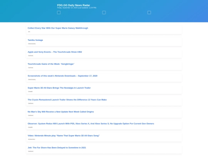This screenshot has width=208, height=156.
Task: Open the Crysis Remastered Launch Trailer article
Action: pyautogui.click(x=67, y=100)
